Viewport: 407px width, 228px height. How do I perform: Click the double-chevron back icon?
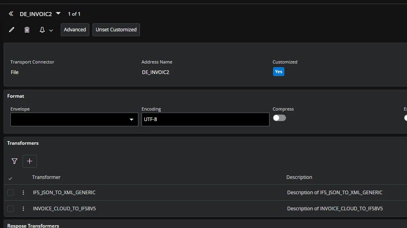tap(11, 14)
